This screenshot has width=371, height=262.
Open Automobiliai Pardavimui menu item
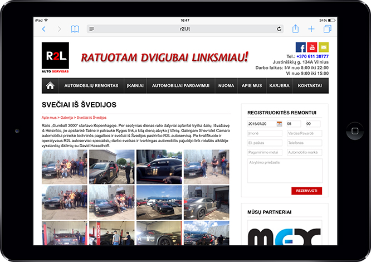181,86
